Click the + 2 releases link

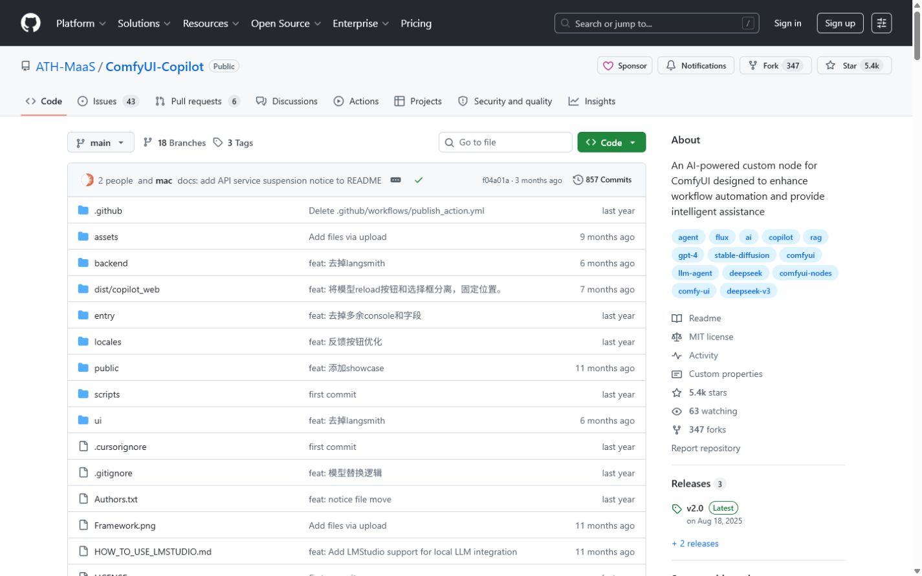click(x=695, y=544)
